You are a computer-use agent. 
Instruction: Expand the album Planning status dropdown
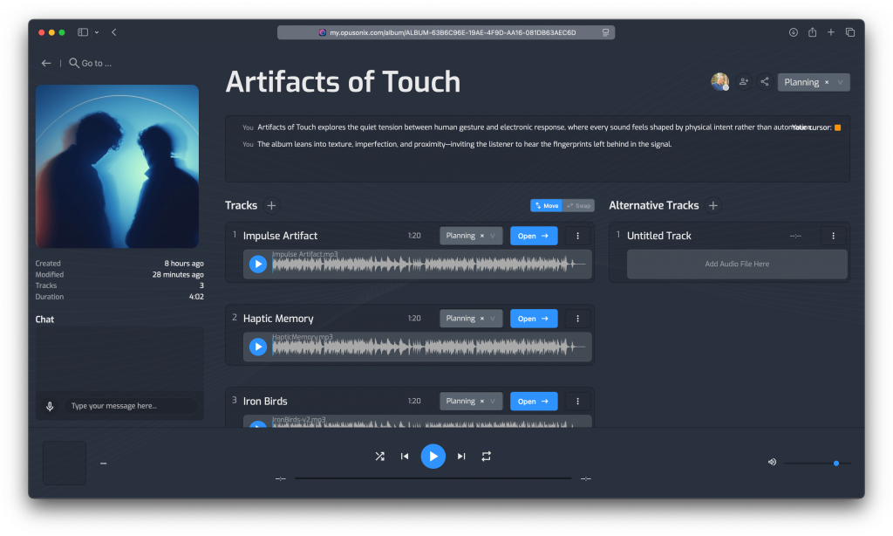click(x=840, y=82)
